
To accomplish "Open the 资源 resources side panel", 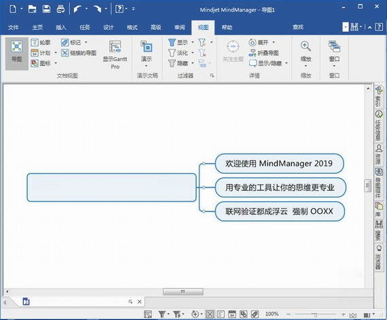I will coord(379,154).
